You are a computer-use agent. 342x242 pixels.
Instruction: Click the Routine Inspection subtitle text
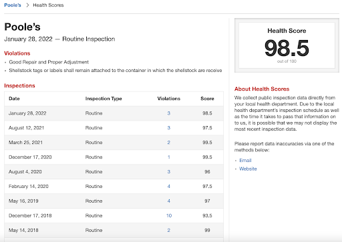(x=89, y=39)
